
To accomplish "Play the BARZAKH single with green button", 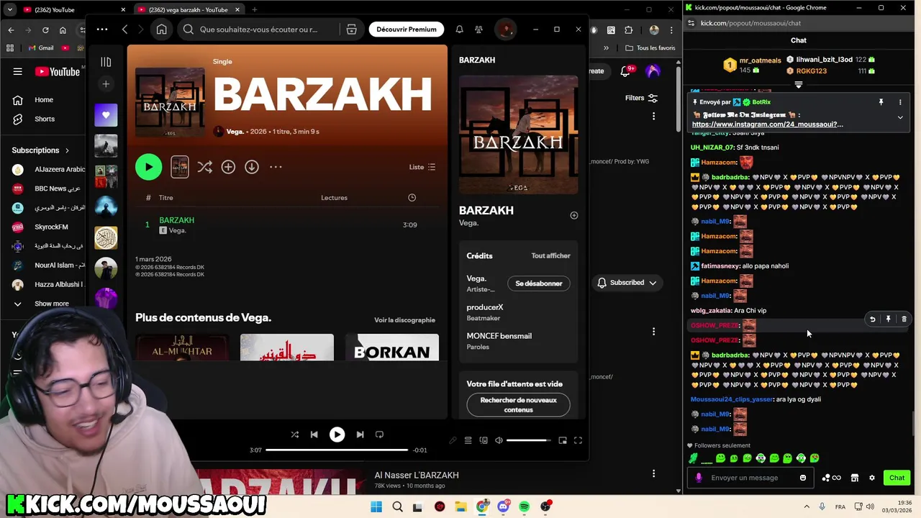I will pyautogui.click(x=149, y=167).
